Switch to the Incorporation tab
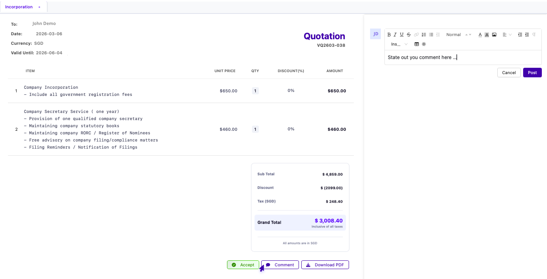 [19, 7]
